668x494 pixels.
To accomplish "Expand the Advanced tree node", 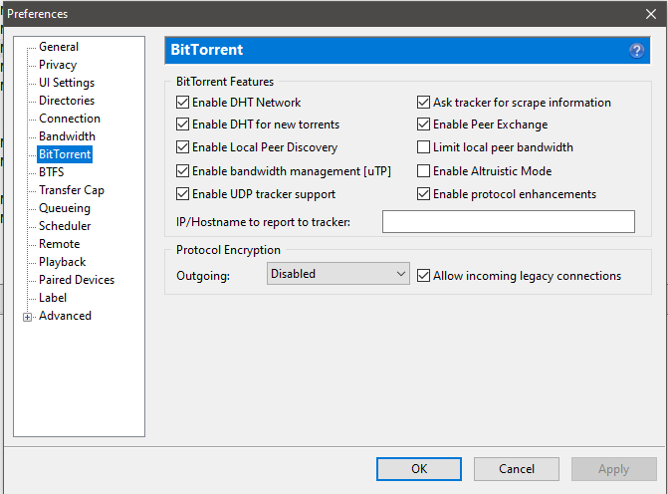I will pyautogui.click(x=27, y=317).
